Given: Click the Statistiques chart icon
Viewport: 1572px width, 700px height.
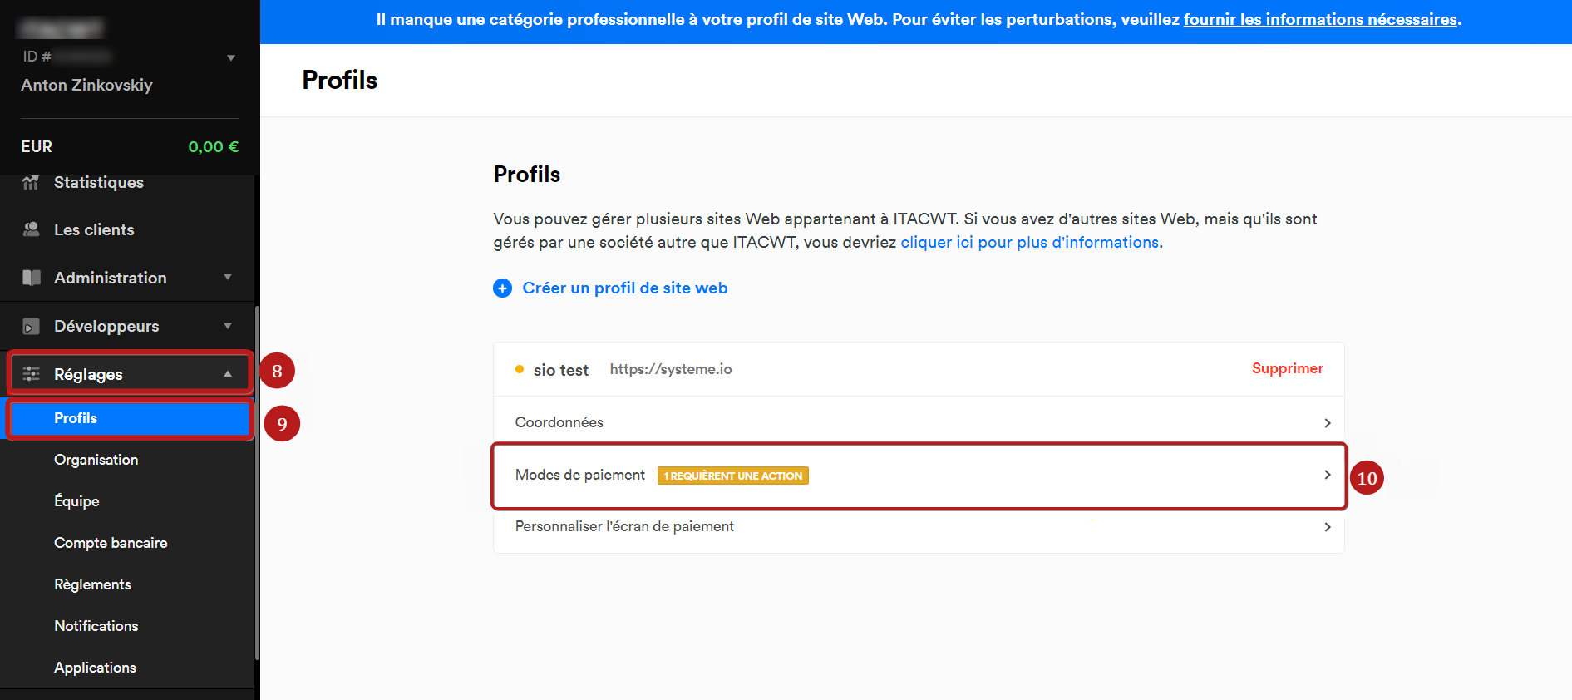Looking at the screenshot, I should (31, 183).
